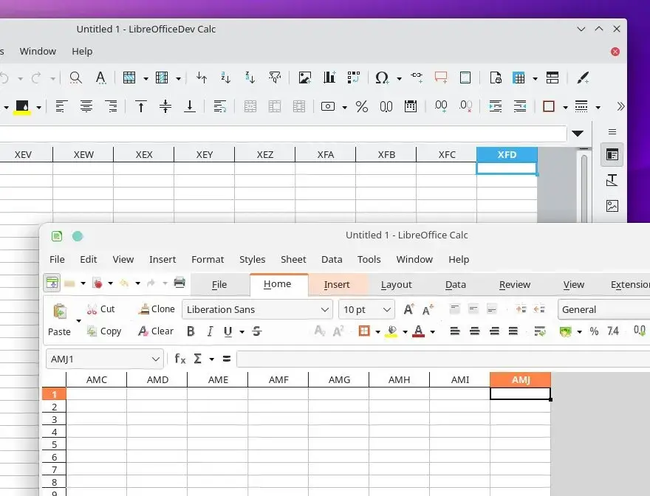Switch to the Layout ribbon tab

[396, 284]
